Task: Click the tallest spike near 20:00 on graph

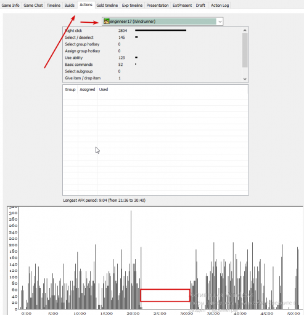Action: [131, 260]
